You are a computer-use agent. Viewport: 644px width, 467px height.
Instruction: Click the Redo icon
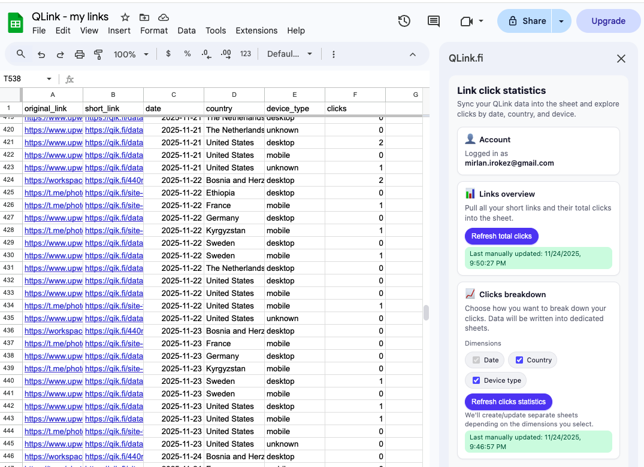60,54
